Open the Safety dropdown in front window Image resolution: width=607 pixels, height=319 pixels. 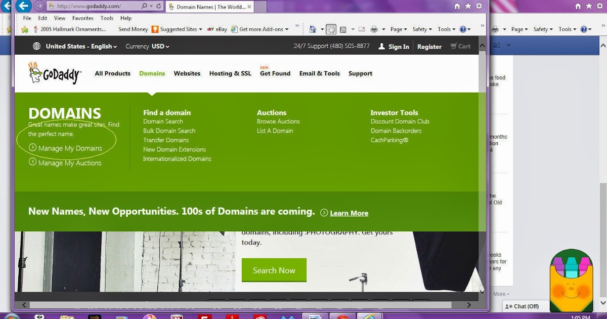point(422,29)
